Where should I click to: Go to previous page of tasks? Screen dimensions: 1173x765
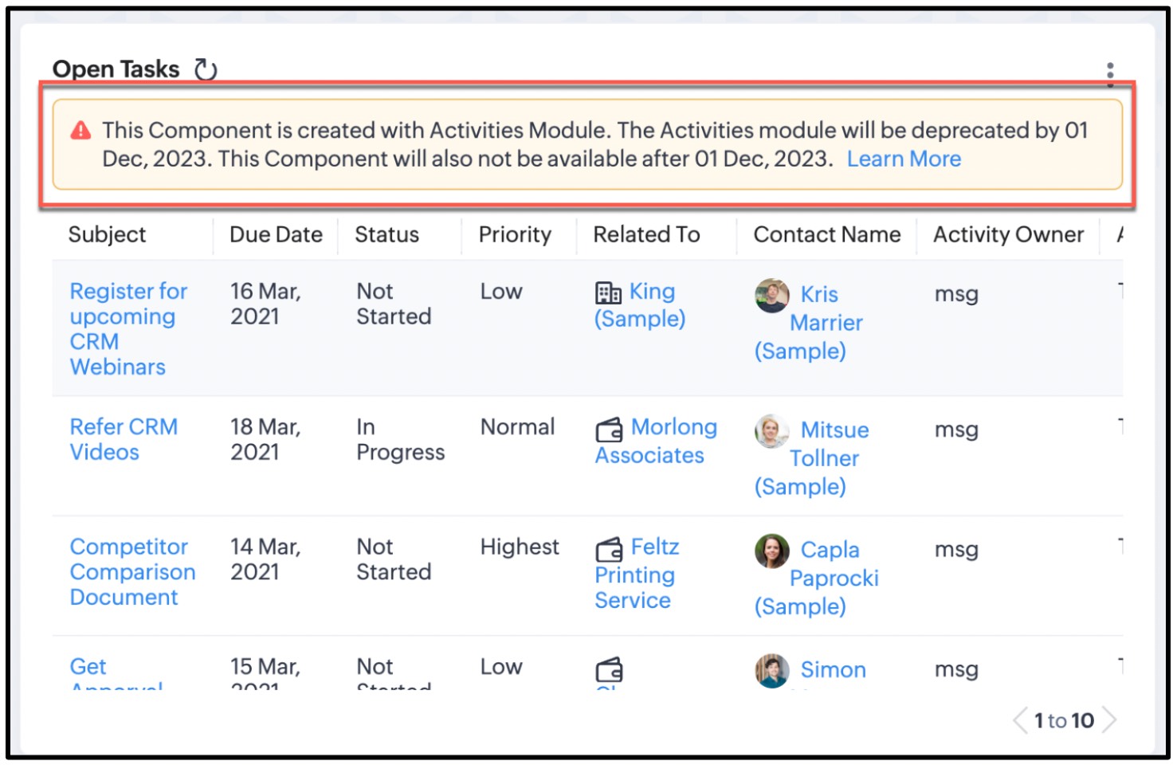[x=1020, y=720]
